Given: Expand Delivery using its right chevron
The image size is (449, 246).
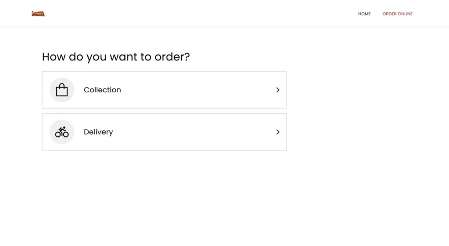Looking at the screenshot, I should click(x=278, y=132).
